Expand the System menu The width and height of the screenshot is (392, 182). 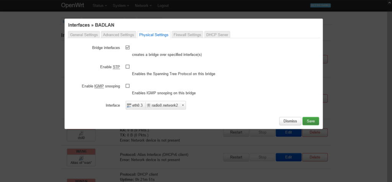click(121, 5)
